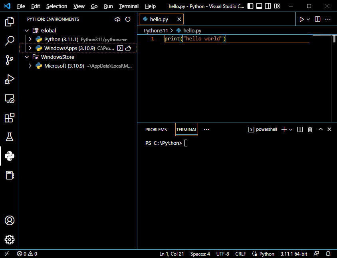This screenshot has height=258, width=337.
Task: Click the feedback icon in status bar
Action: (x=316, y=254)
